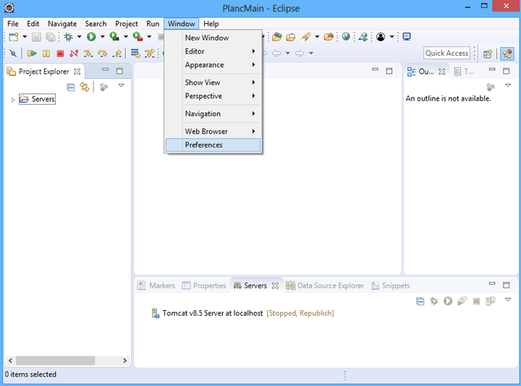Start the server in Servers view
521x386 pixels.
point(448,301)
